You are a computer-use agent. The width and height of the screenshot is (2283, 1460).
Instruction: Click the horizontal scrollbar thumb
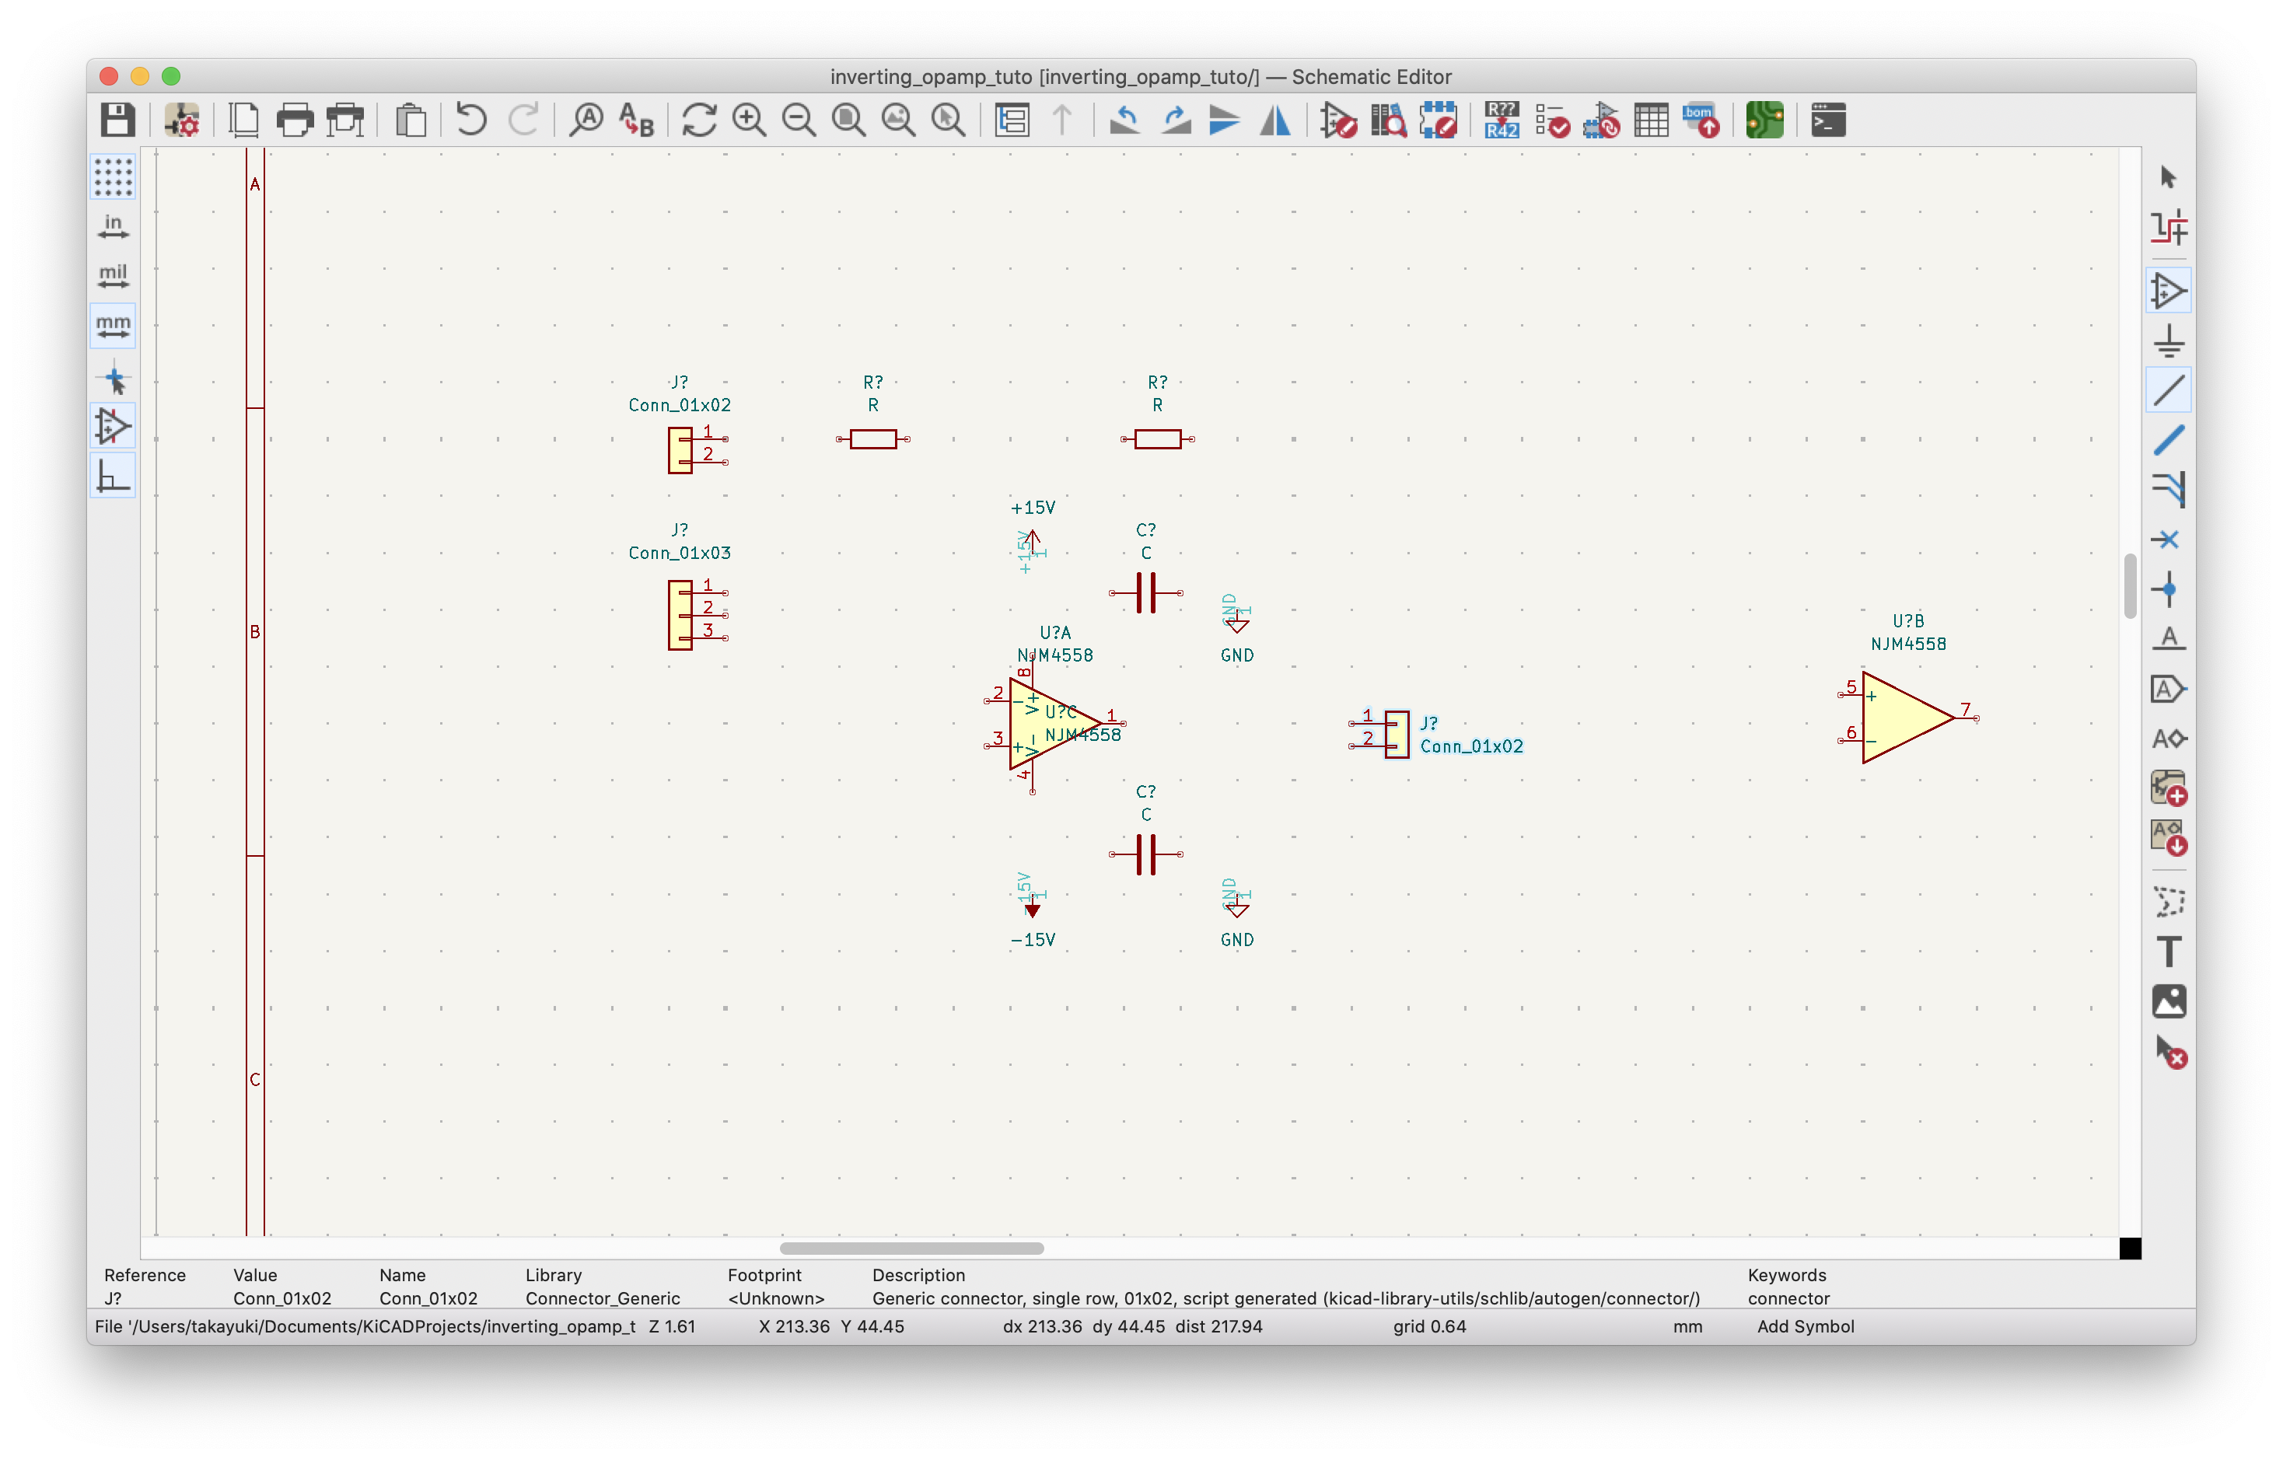coord(911,1249)
